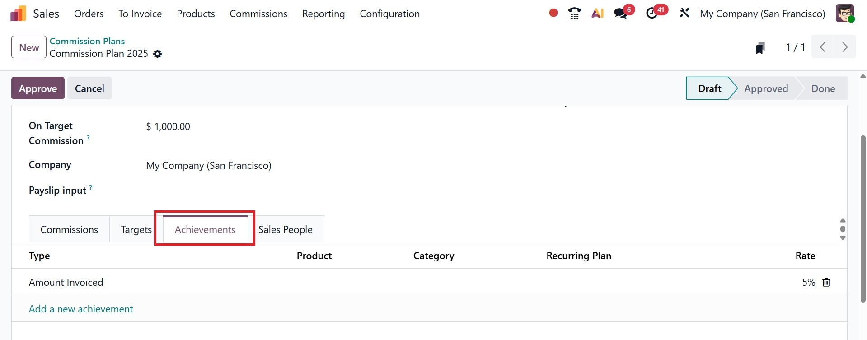Open the user avatar menu
Screen dimensions: 867x340
click(844, 13)
